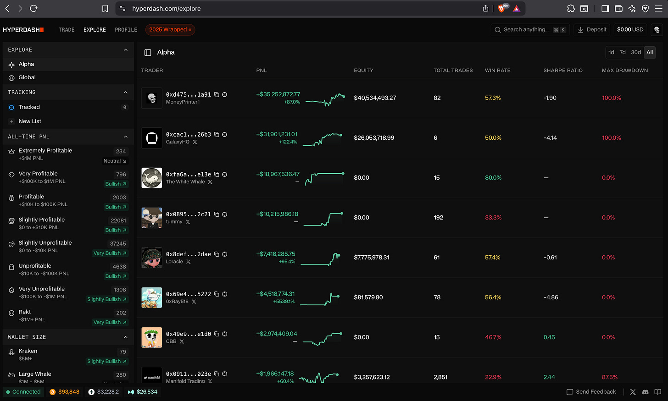Focus the Search anything field
This screenshot has width=668, height=401.
(530, 30)
